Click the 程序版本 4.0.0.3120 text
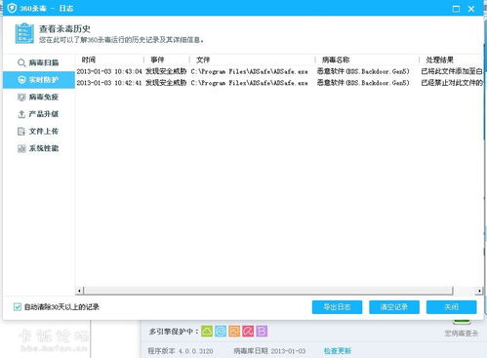Viewport: 487px width, 358px height. pyautogui.click(x=181, y=351)
